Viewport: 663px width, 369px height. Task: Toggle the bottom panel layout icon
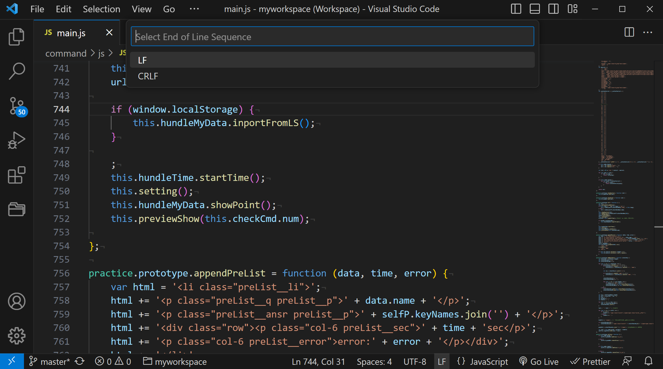[x=535, y=9]
